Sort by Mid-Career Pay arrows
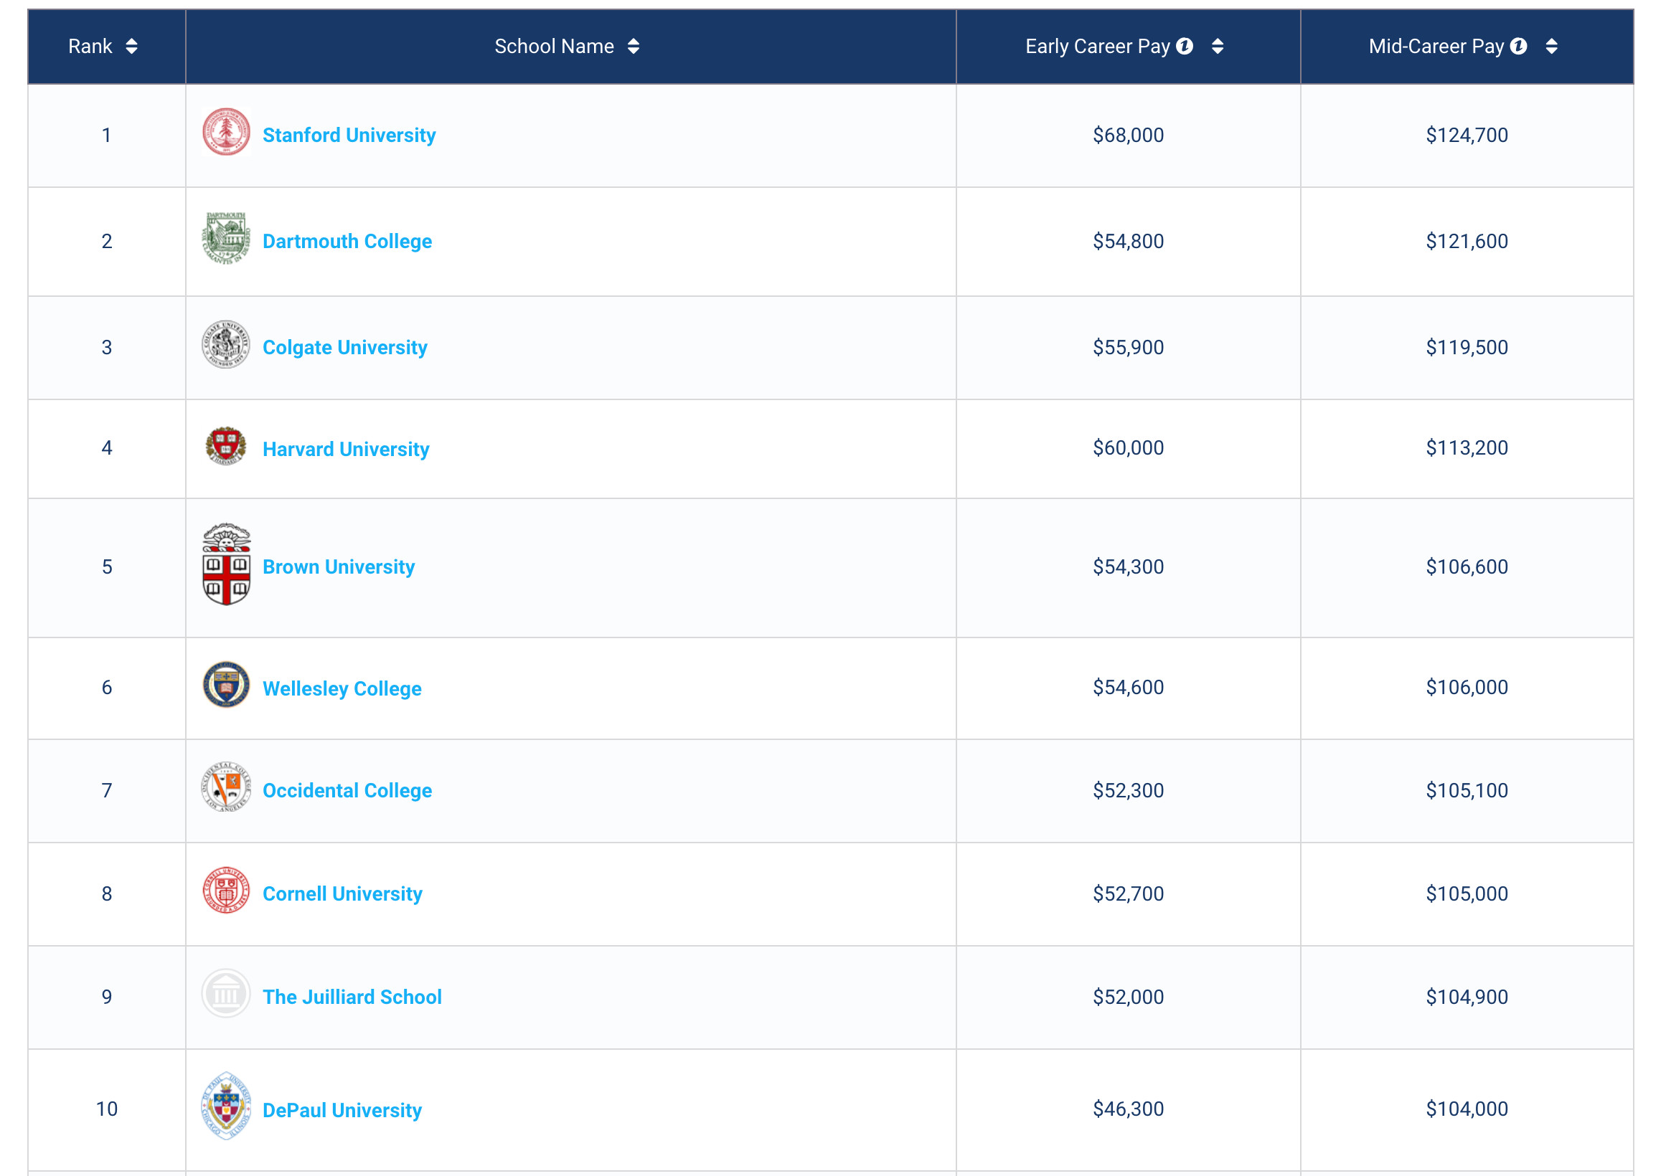Viewport: 1666px width, 1176px height. [1551, 47]
